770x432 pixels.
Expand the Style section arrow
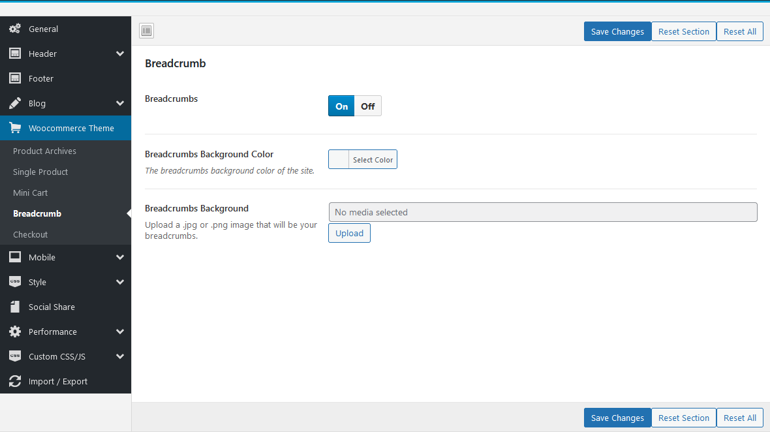(x=120, y=282)
